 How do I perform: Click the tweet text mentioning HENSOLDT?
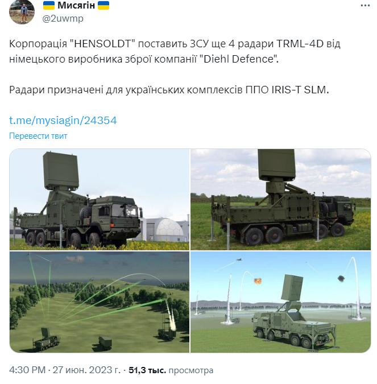tap(175, 51)
